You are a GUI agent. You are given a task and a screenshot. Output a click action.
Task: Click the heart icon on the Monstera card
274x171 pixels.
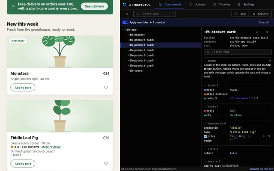[106, 87]
